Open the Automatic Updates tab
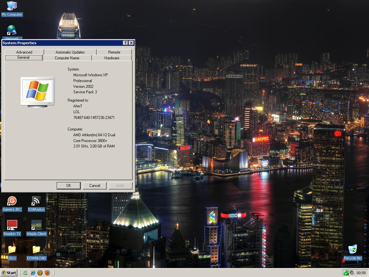The width and height of the screenshot is (369, 277). [70, 52]
